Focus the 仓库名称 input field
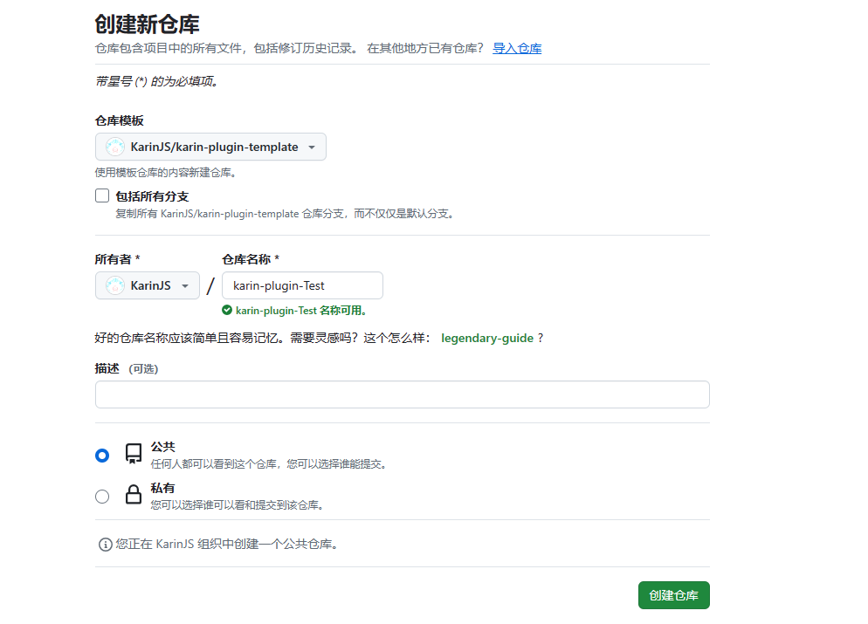The height and width of the screenshot is (624, 868). tap(302, 285)
